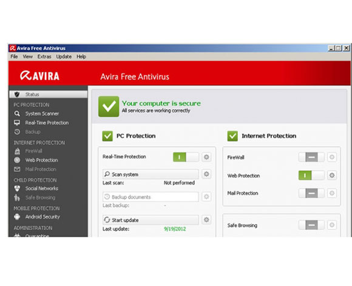Toggle the Mail Protection switch
This screenshot has height=286, width=352.
tap(311, 193)
